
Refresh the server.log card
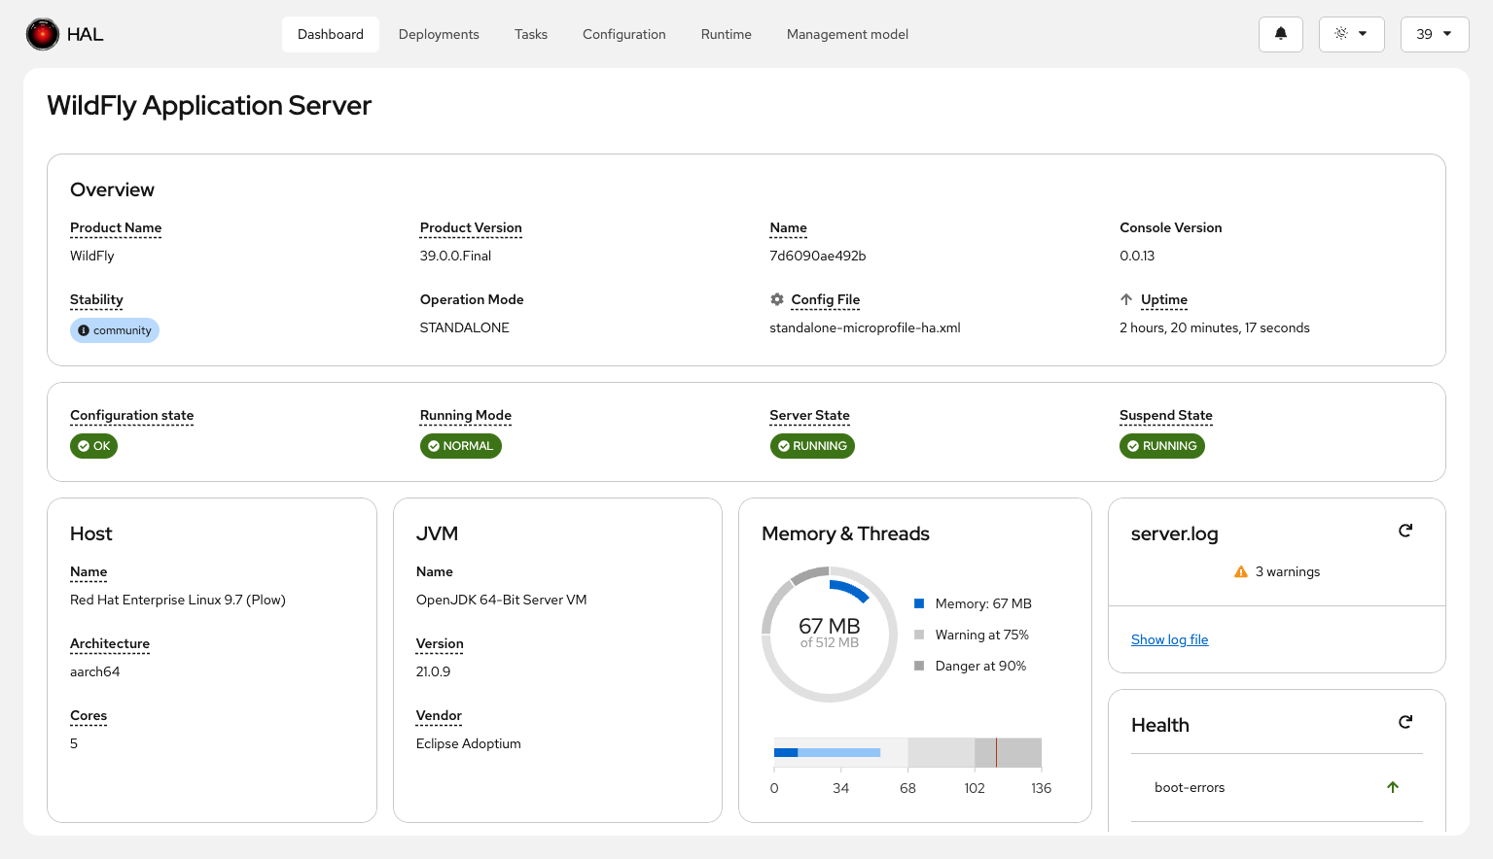[x=1405, y=531]
